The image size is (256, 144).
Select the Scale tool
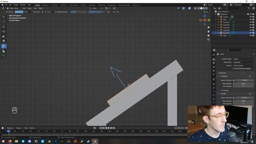point(4,36)
